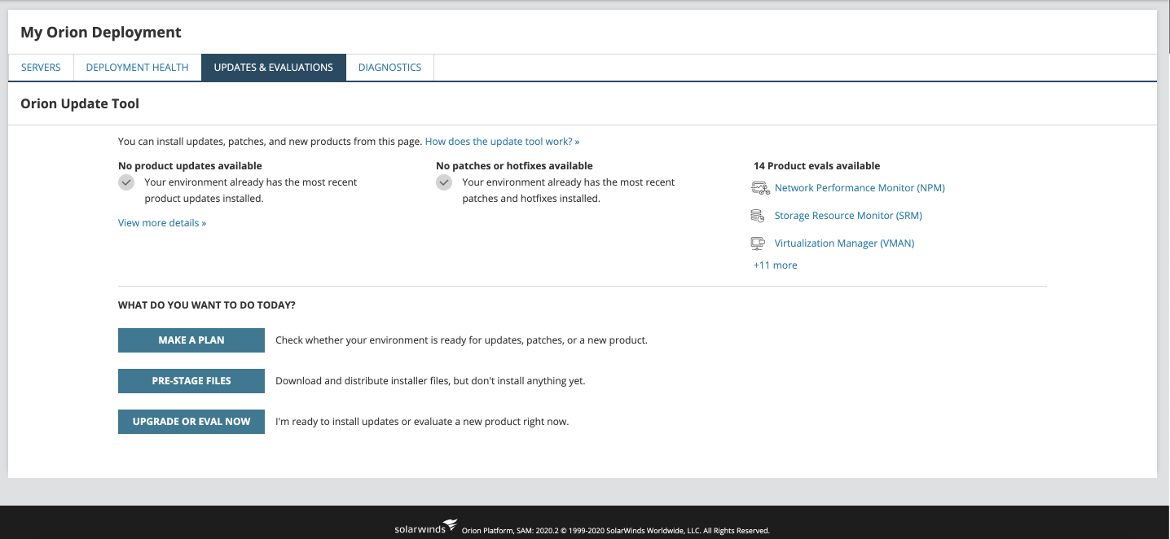Viewport: 1170px width, 539px height.
Task: Open Virtualization Manager (VMAN) link
Action: tap(844, 243)
